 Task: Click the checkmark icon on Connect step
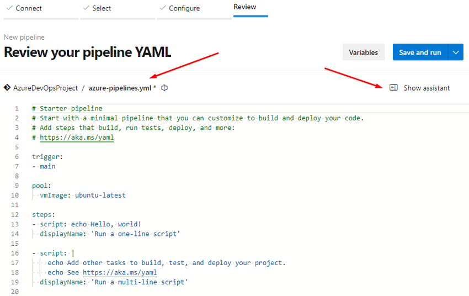coord(9,8)
